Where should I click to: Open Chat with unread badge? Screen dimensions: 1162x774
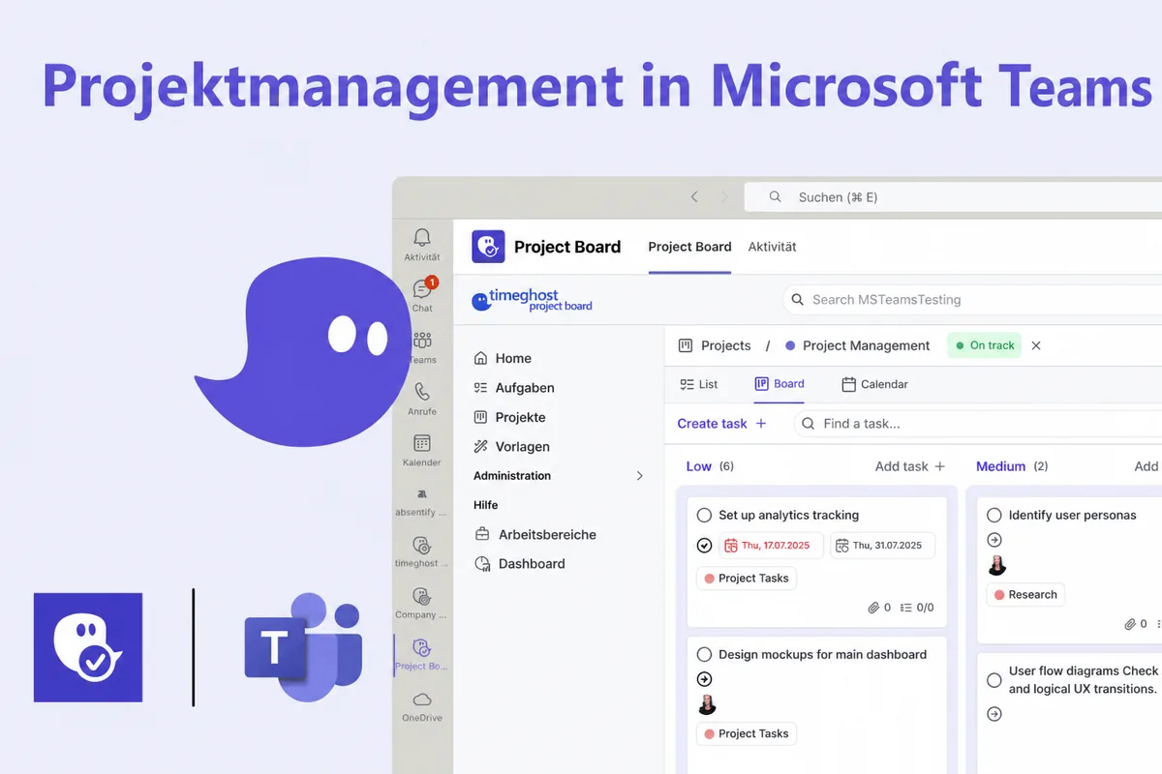tap(422, 295)
